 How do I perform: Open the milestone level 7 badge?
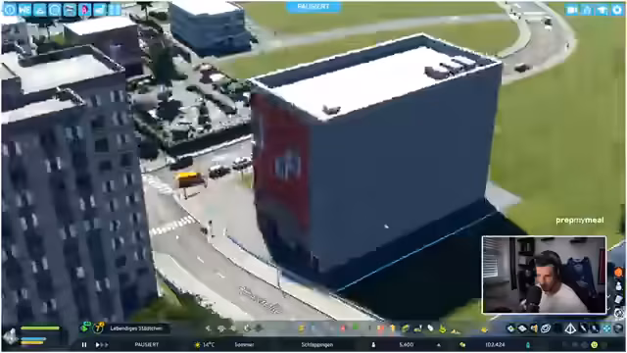[x=98, y=328]
